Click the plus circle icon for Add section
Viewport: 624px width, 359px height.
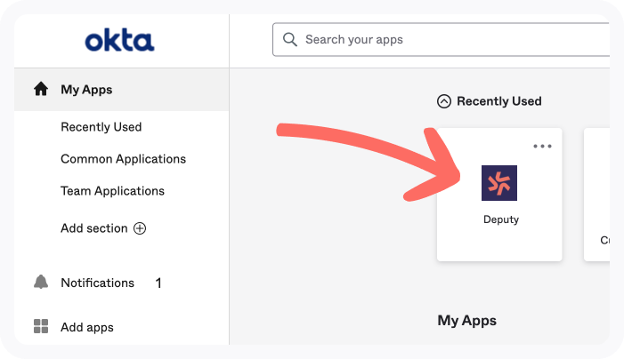point(140,228)
